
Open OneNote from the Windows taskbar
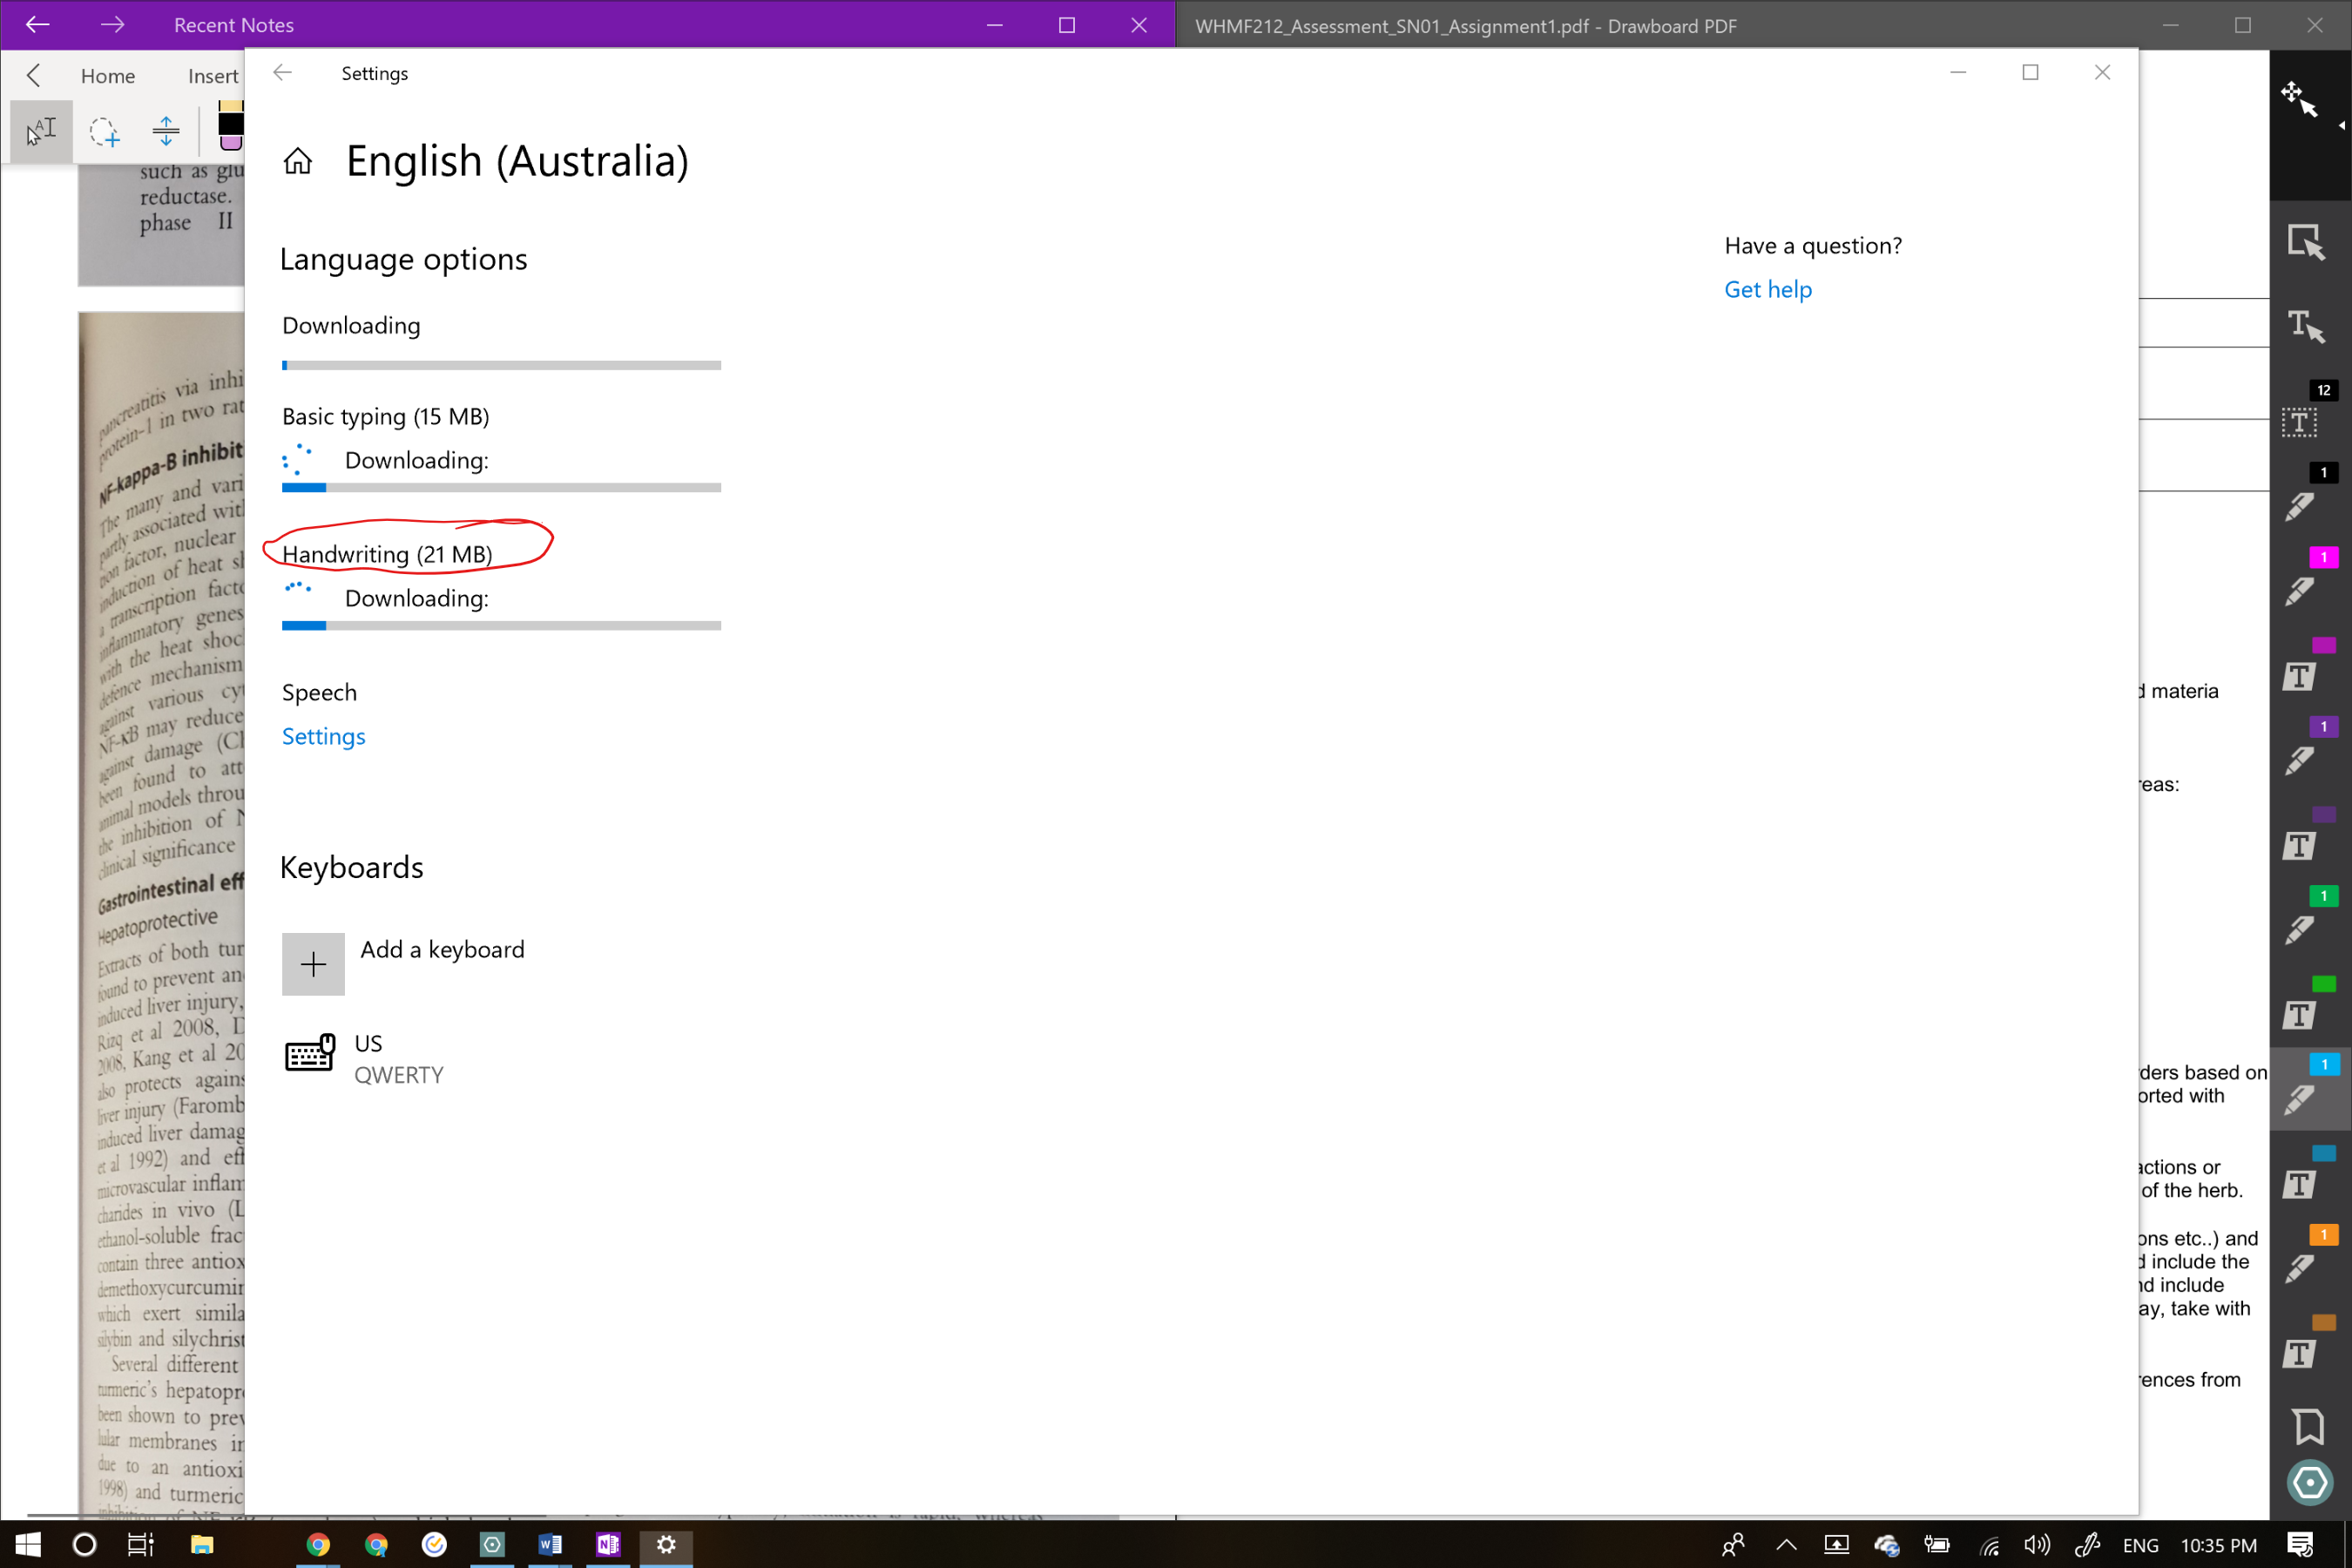pos(608,1545)
